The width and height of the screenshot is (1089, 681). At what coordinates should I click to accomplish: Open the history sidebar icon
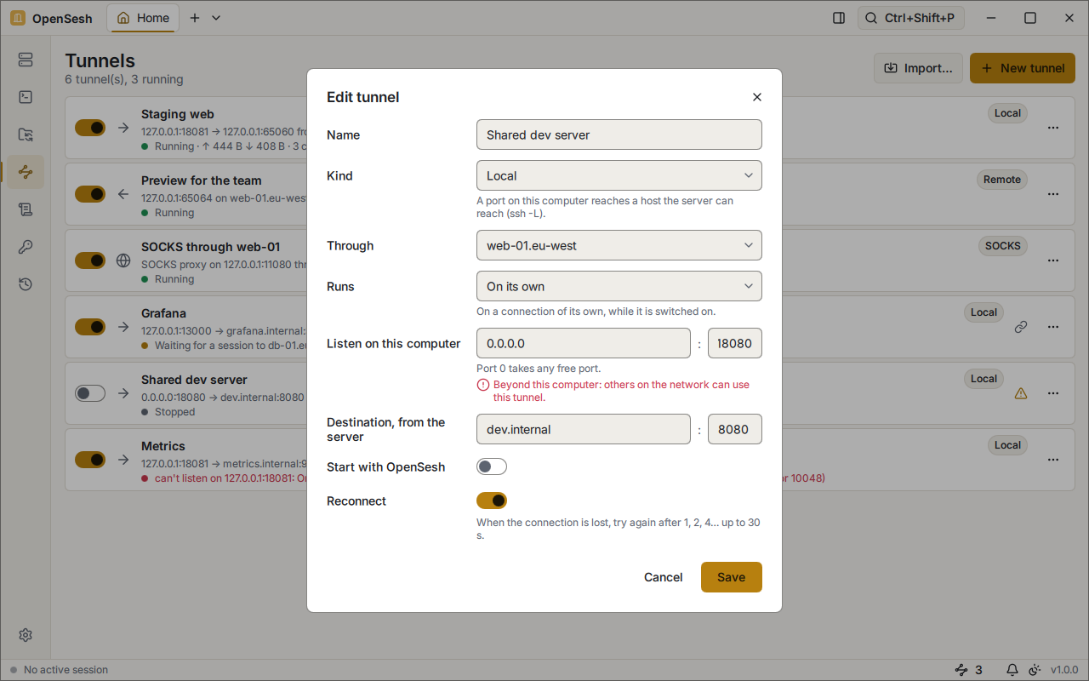point(26,284)
